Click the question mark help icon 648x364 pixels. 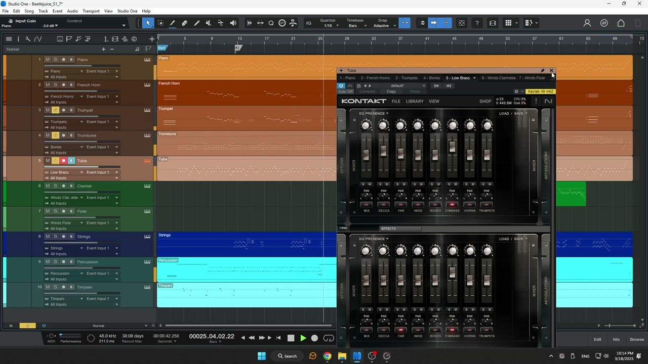point(477,23)
